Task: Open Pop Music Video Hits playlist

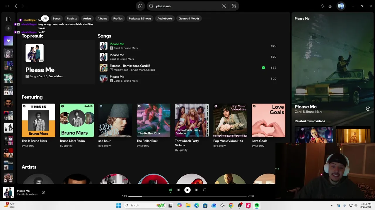Action: click(x=230, y=125)
